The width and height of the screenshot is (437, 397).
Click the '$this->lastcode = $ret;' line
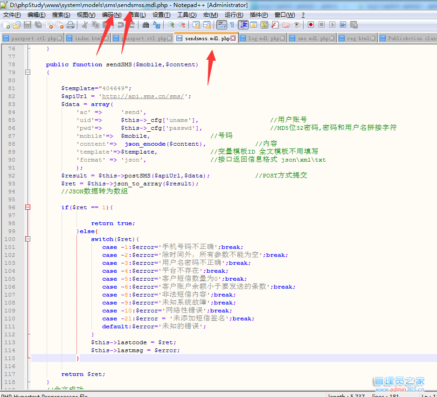(x=133, y=342)
